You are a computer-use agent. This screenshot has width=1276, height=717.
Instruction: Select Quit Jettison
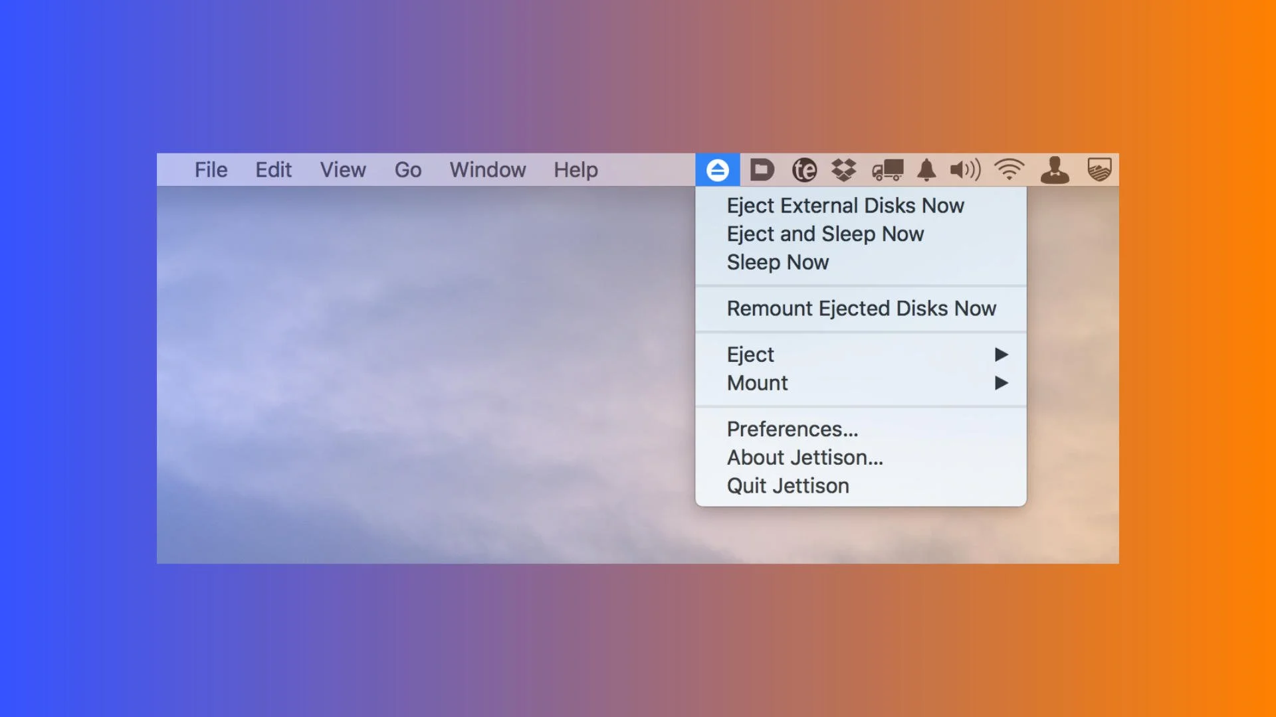click(788, 486)
